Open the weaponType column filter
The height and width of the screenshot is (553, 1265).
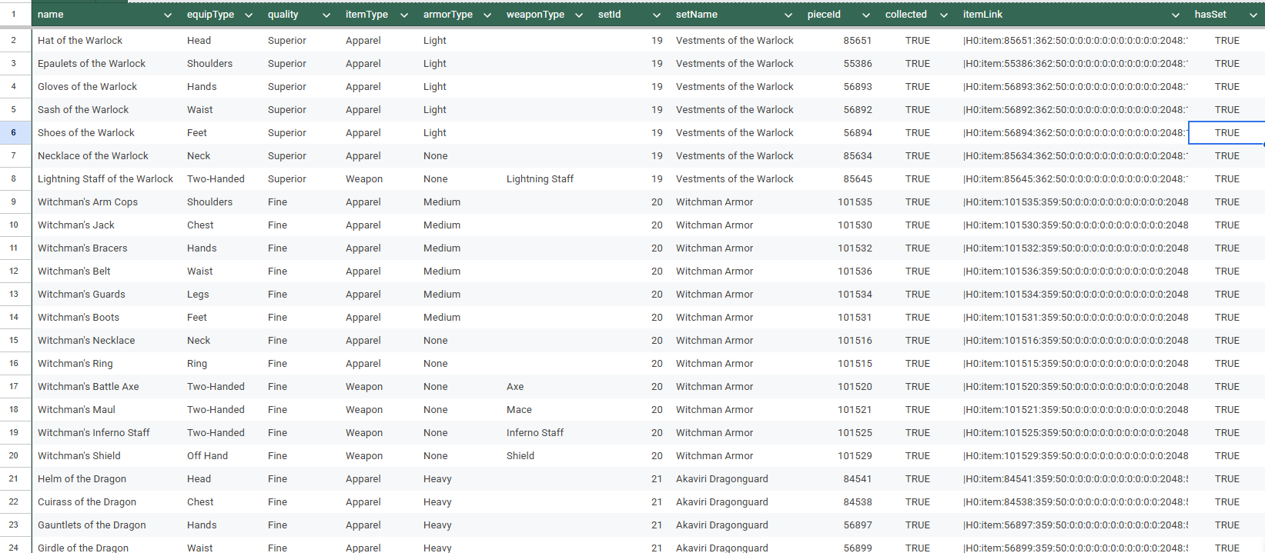579,15
